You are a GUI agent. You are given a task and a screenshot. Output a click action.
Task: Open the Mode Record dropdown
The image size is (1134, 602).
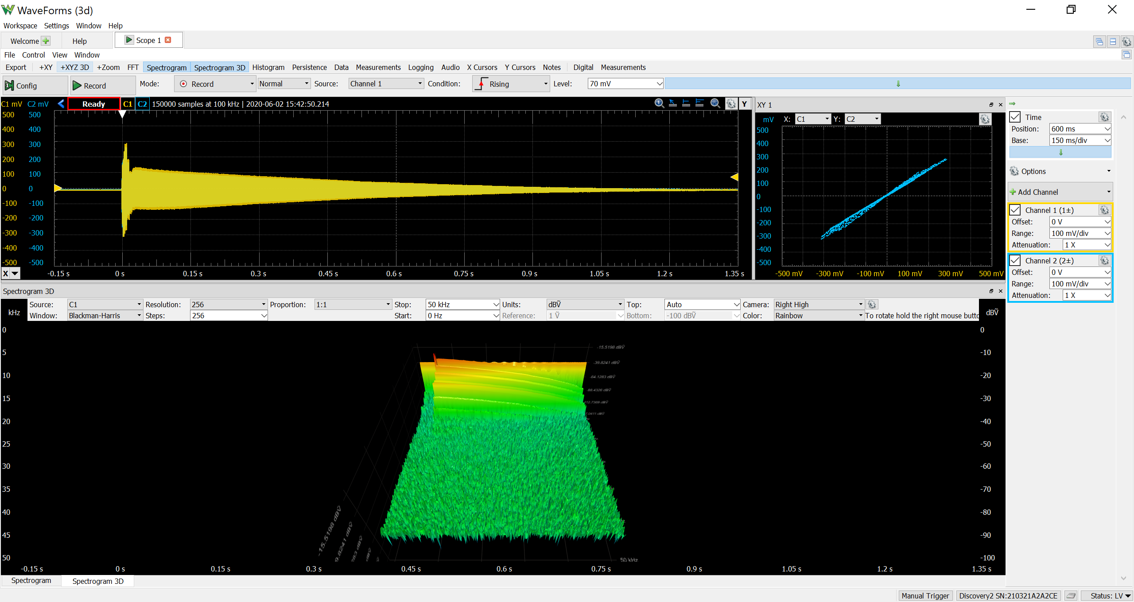click(x=215, y=84)
